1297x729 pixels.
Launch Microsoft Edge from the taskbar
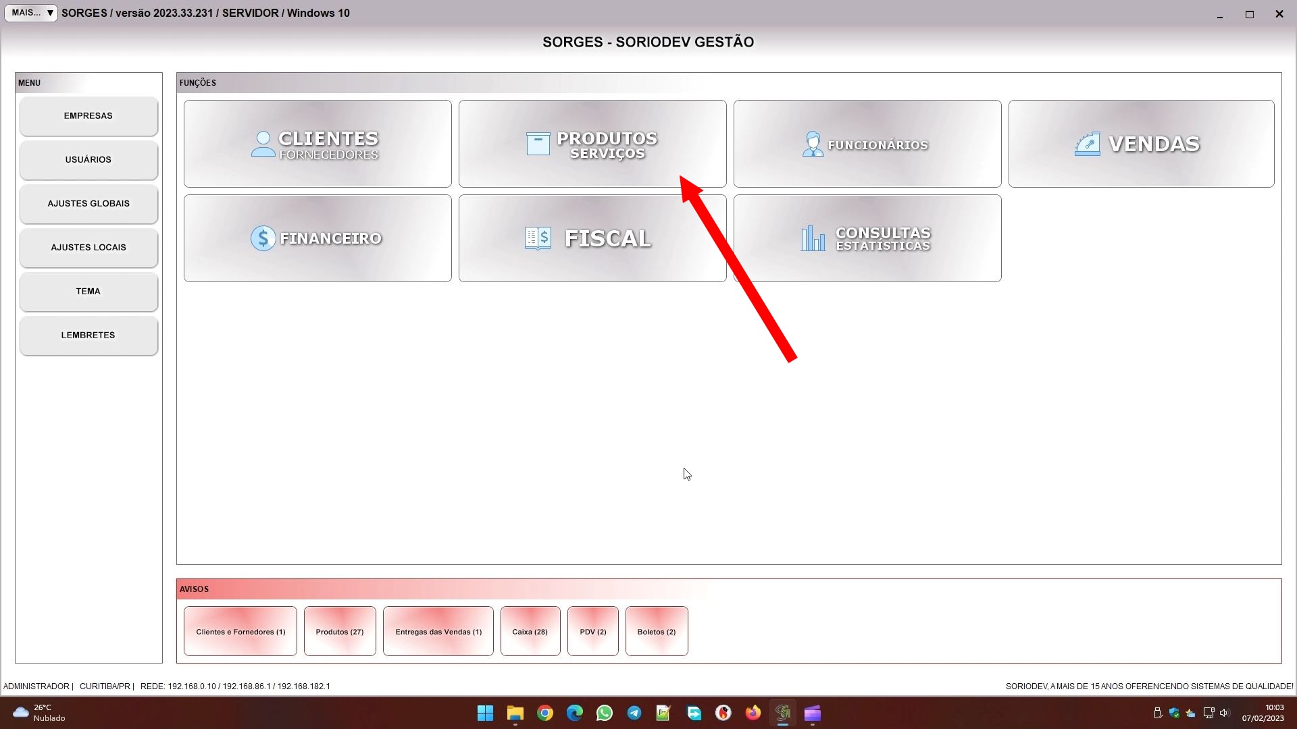pyautogui.click(x=575, y=713)
